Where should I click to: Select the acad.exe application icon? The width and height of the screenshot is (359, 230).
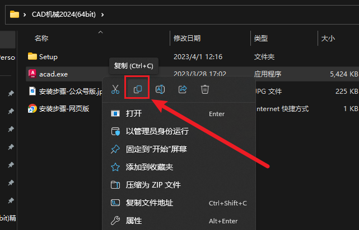(32, 74)
